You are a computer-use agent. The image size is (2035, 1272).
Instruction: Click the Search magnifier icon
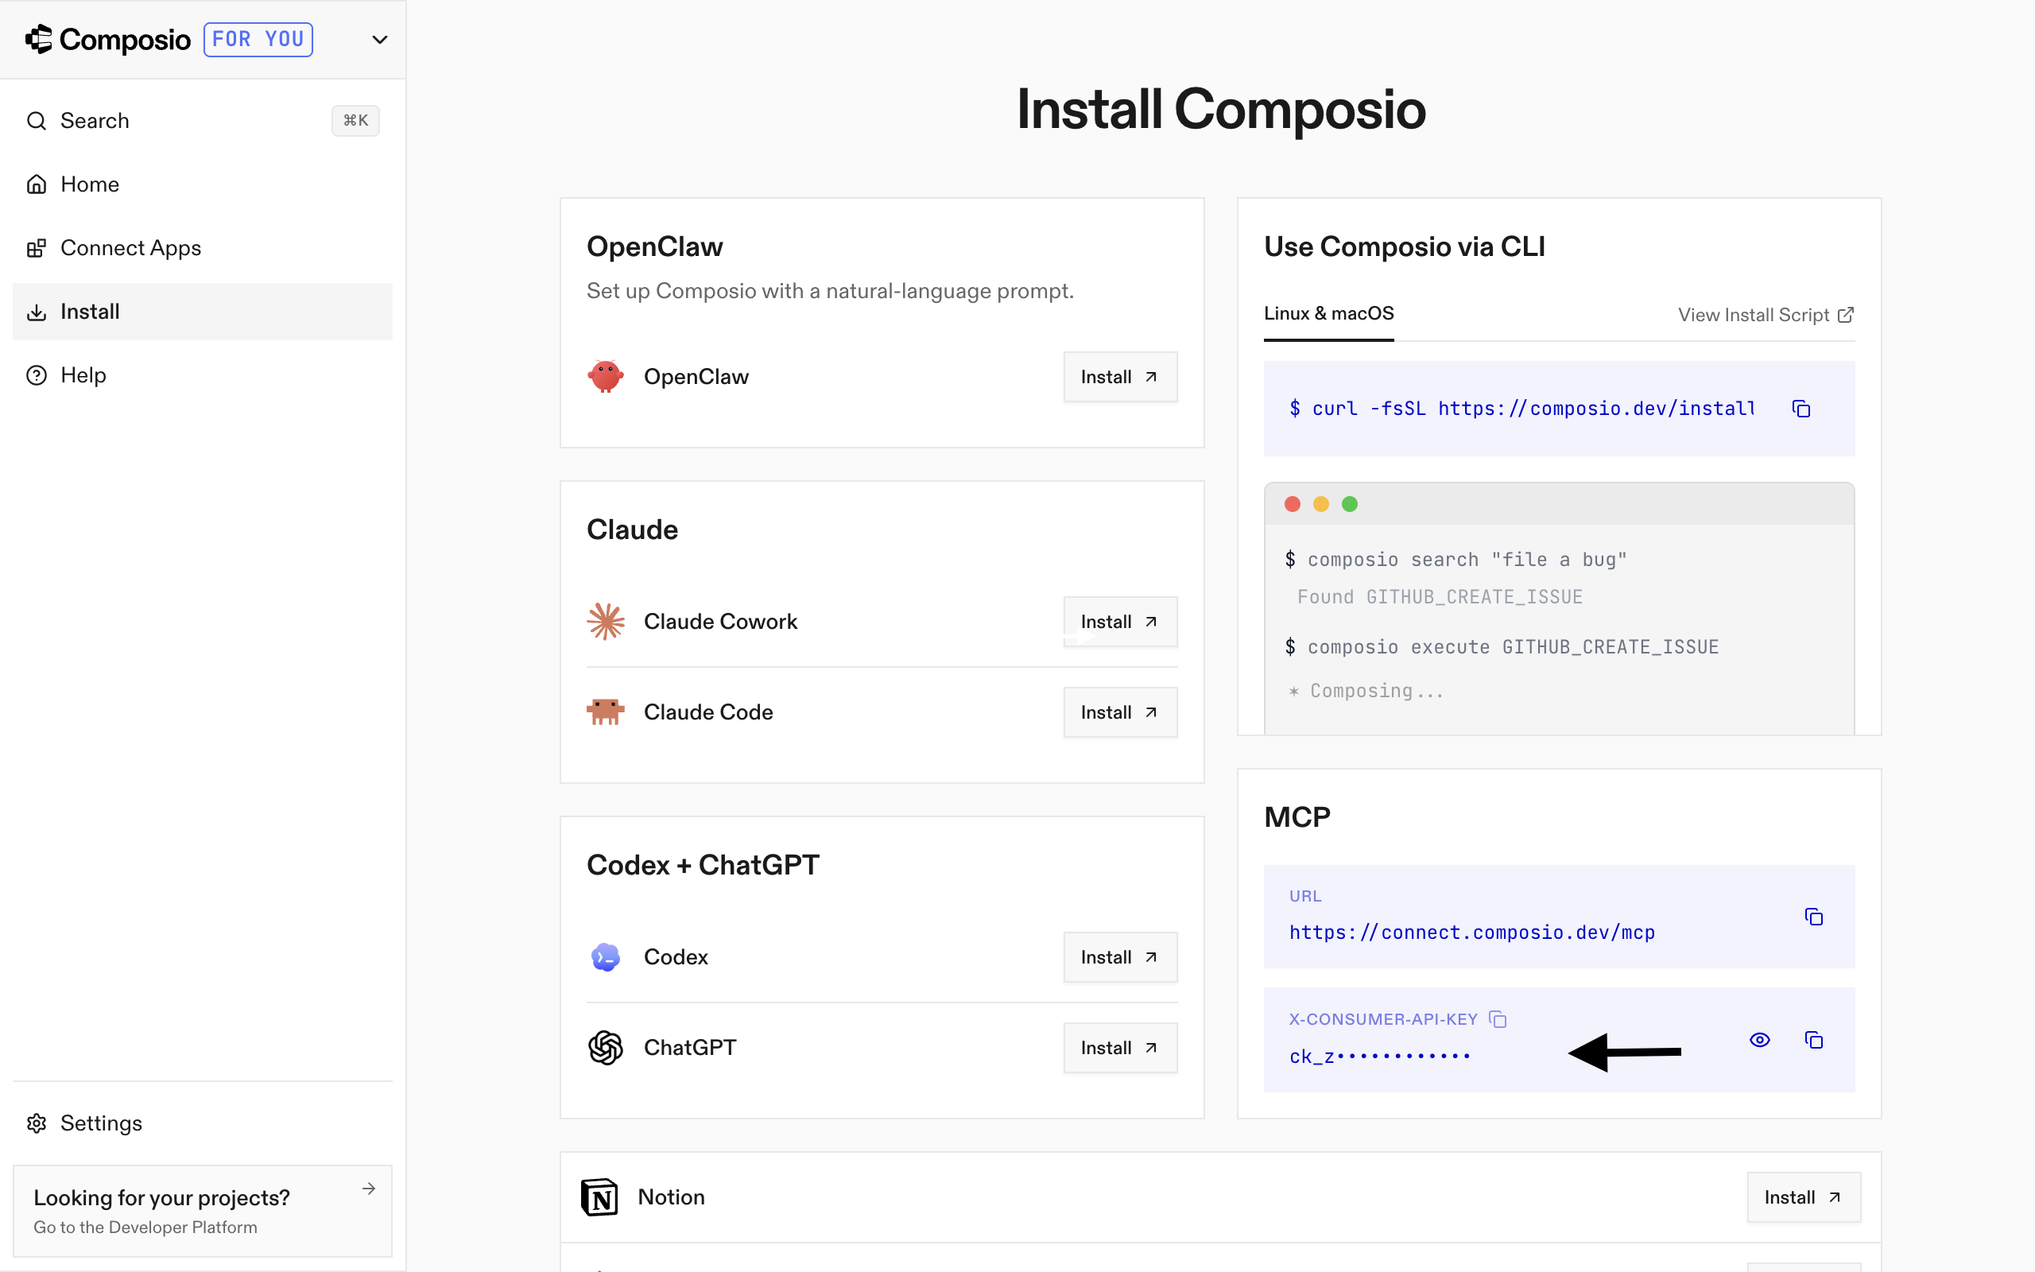pyautogui.click(x=36, y=121)
